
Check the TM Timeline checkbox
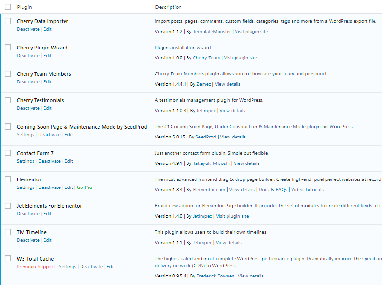[8, 232]
